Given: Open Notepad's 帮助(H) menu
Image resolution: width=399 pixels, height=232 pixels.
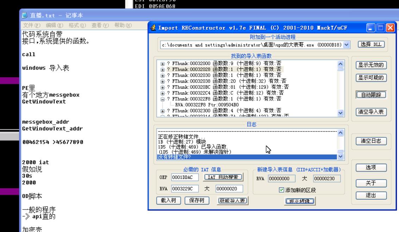Looking at the screenshot, I should (x=123, y=25).
